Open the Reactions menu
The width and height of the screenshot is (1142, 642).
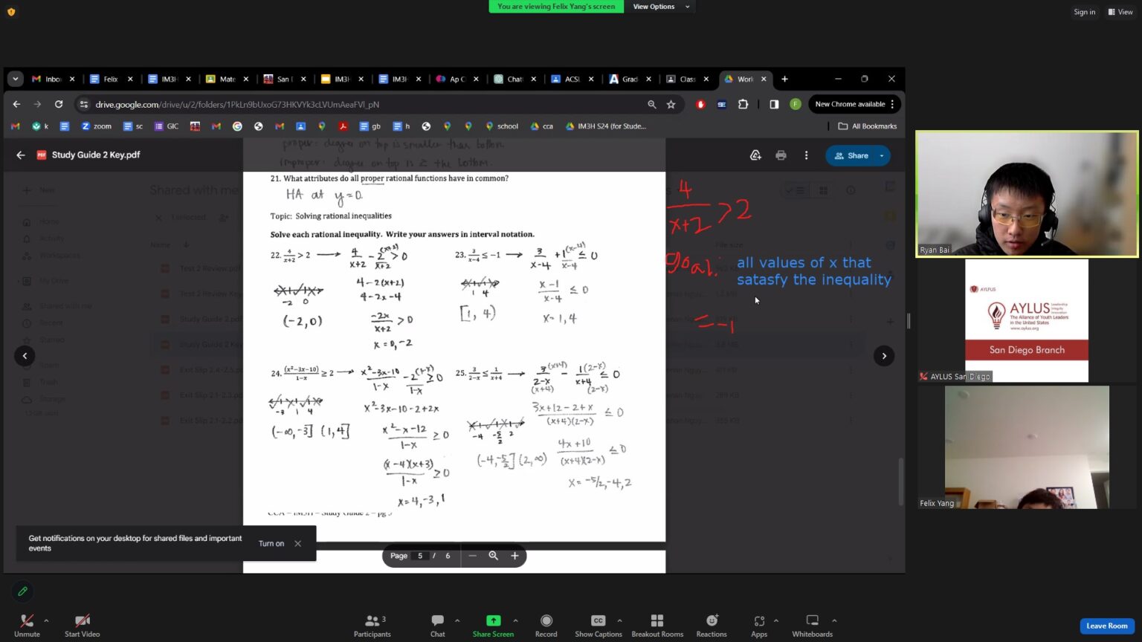[712, 626]
